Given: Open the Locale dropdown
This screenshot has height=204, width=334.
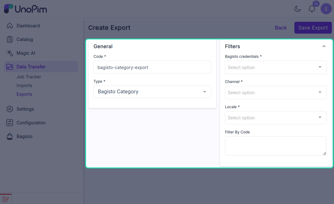Looking at the screenshot, I should (x=275, y=118).
